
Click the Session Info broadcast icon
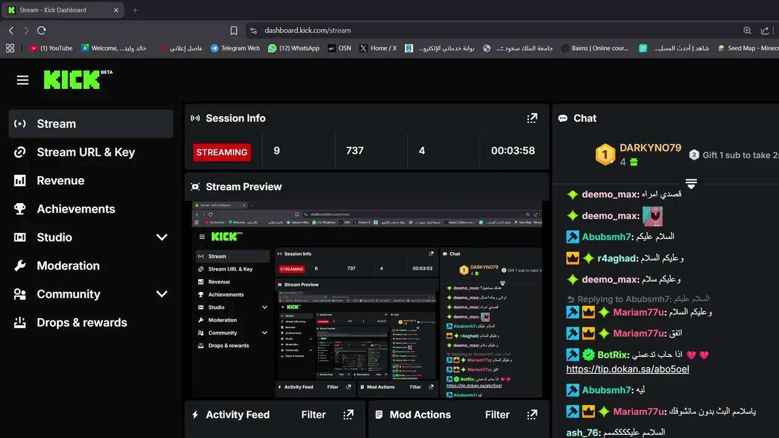195,119
